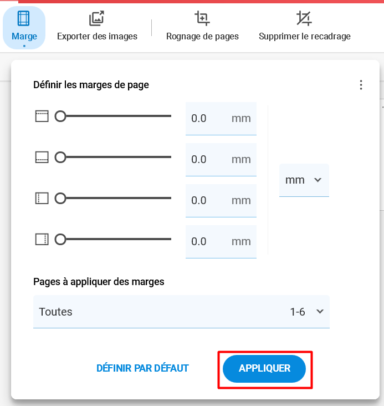Click the right margin icon

pos(42,239)
